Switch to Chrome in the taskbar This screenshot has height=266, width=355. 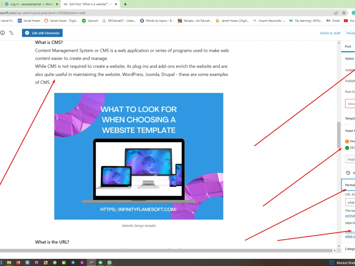[x=92, y=262]
